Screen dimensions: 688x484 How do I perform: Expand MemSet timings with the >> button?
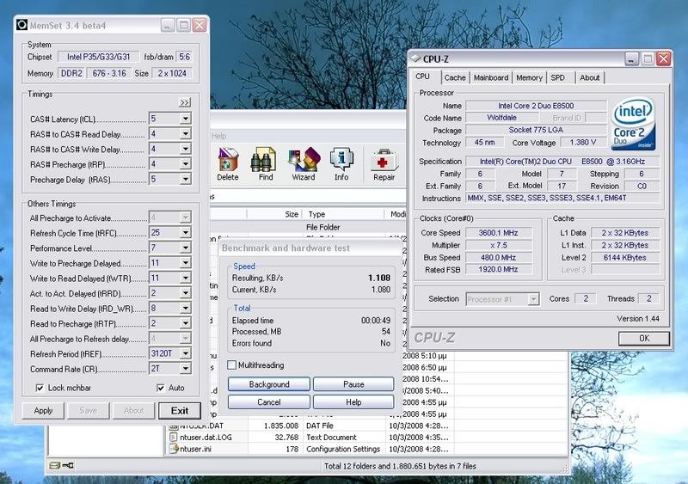click(185, 102)
